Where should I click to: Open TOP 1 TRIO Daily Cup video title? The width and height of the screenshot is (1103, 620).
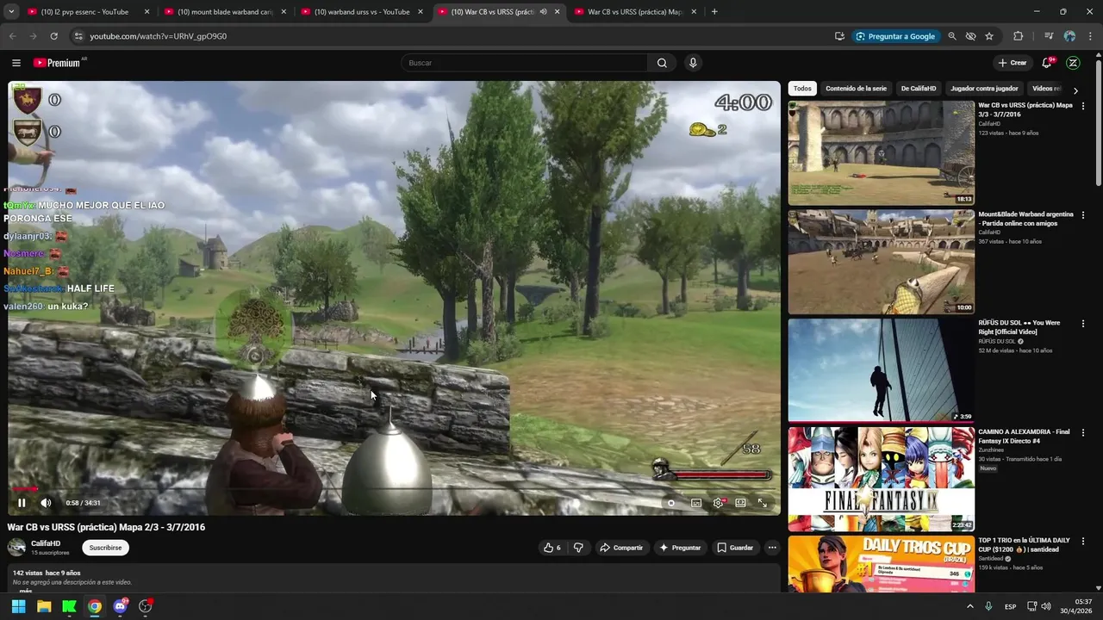coord(1024,544)
